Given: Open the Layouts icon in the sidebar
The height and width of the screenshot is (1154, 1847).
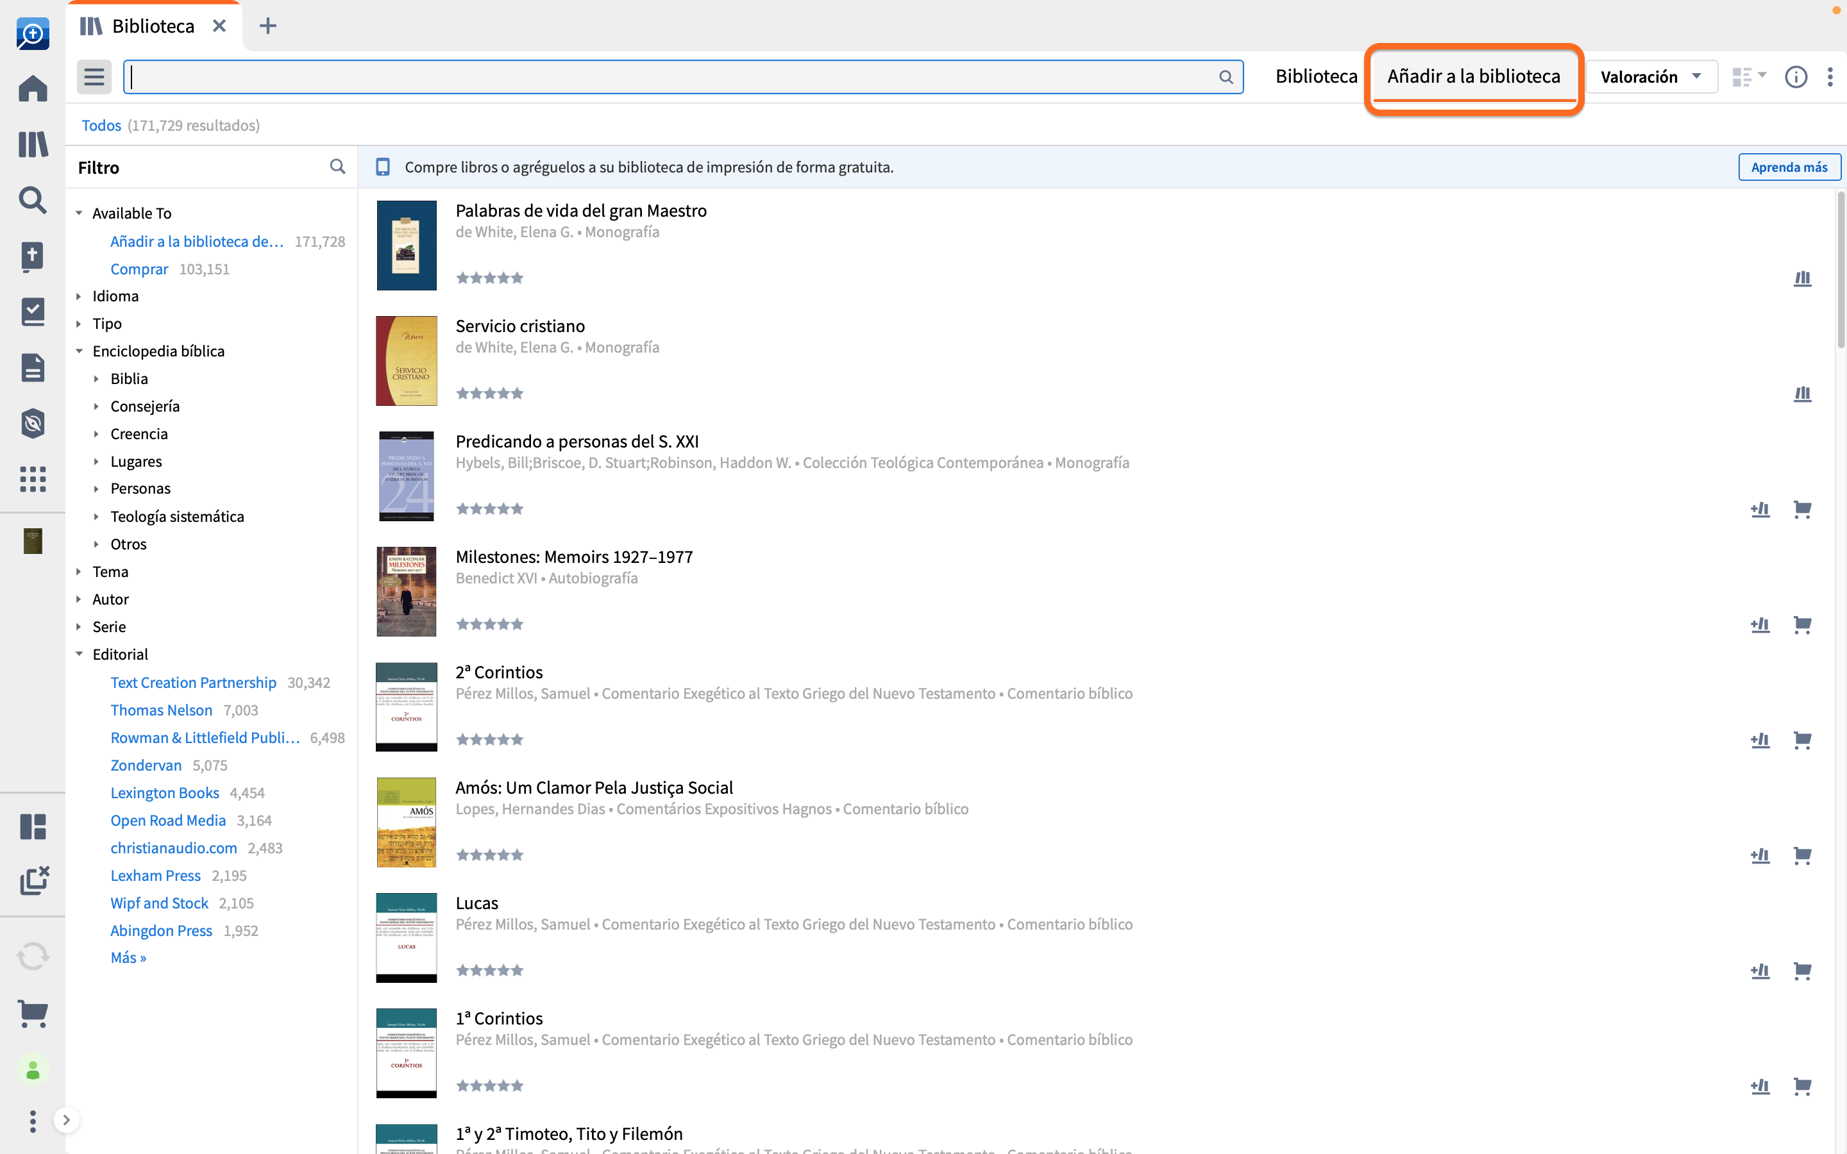Looking at the screenshot, I should [x=33, y=826].
